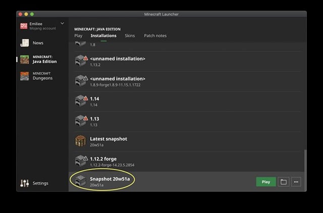Select the 1.13 installation title
The width and height of the screenshot is (323, 213).
94,119
